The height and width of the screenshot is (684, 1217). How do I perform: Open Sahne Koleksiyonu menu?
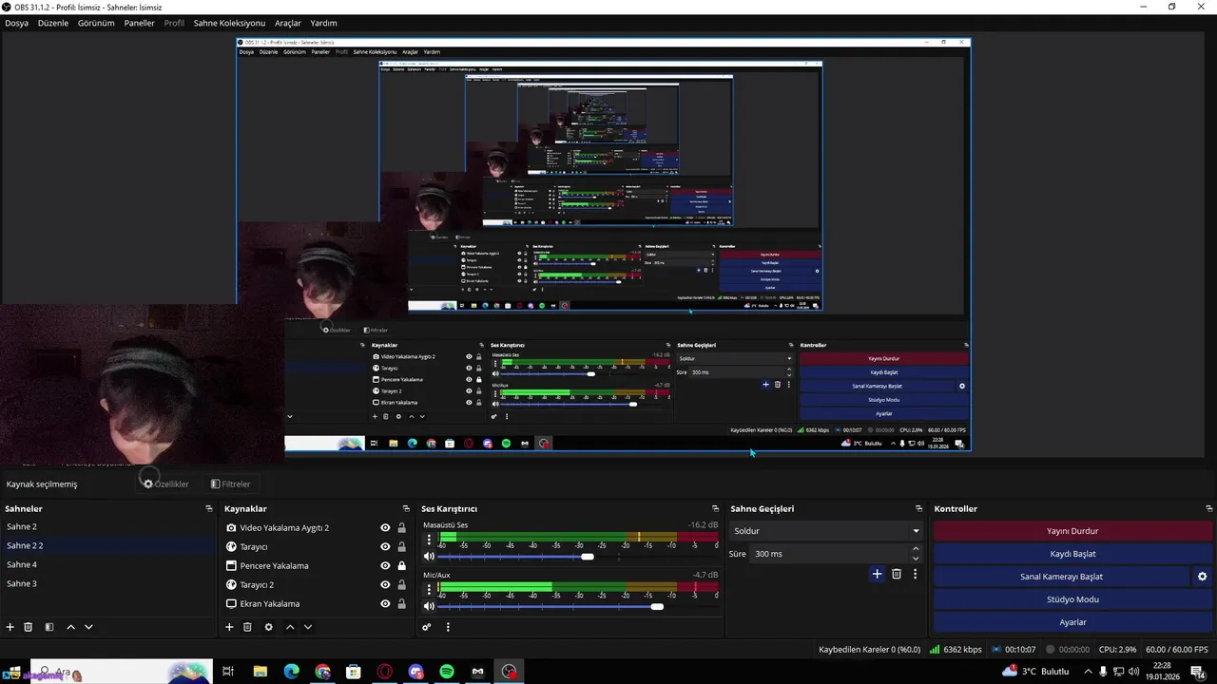[x=229, y=23]
